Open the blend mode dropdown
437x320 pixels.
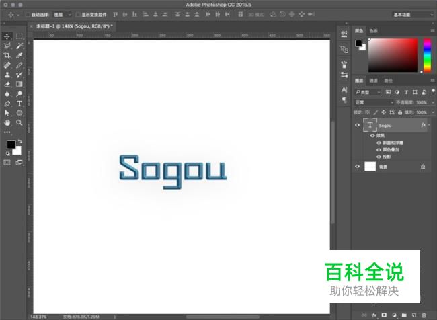click(x=374, y=102)
